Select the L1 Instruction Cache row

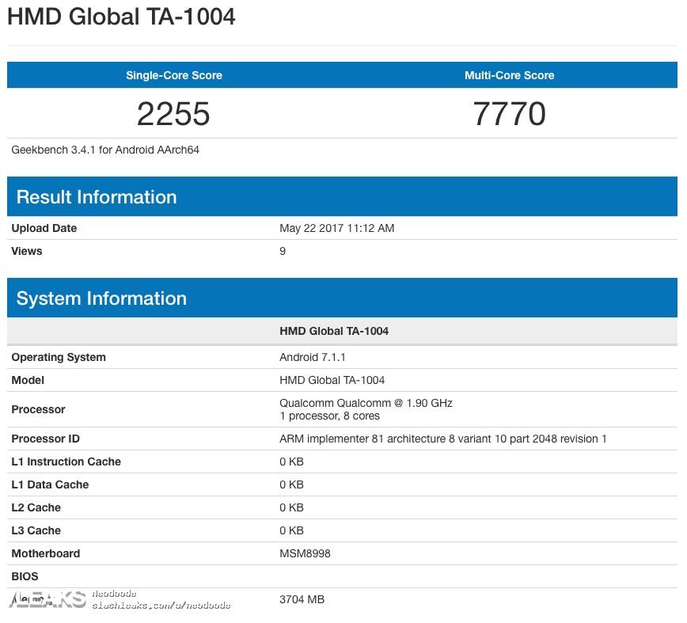click(66, 462)
